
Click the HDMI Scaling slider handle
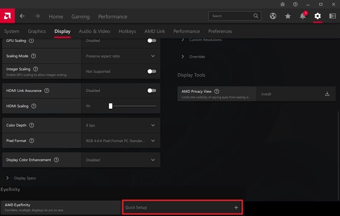(111, 106)
